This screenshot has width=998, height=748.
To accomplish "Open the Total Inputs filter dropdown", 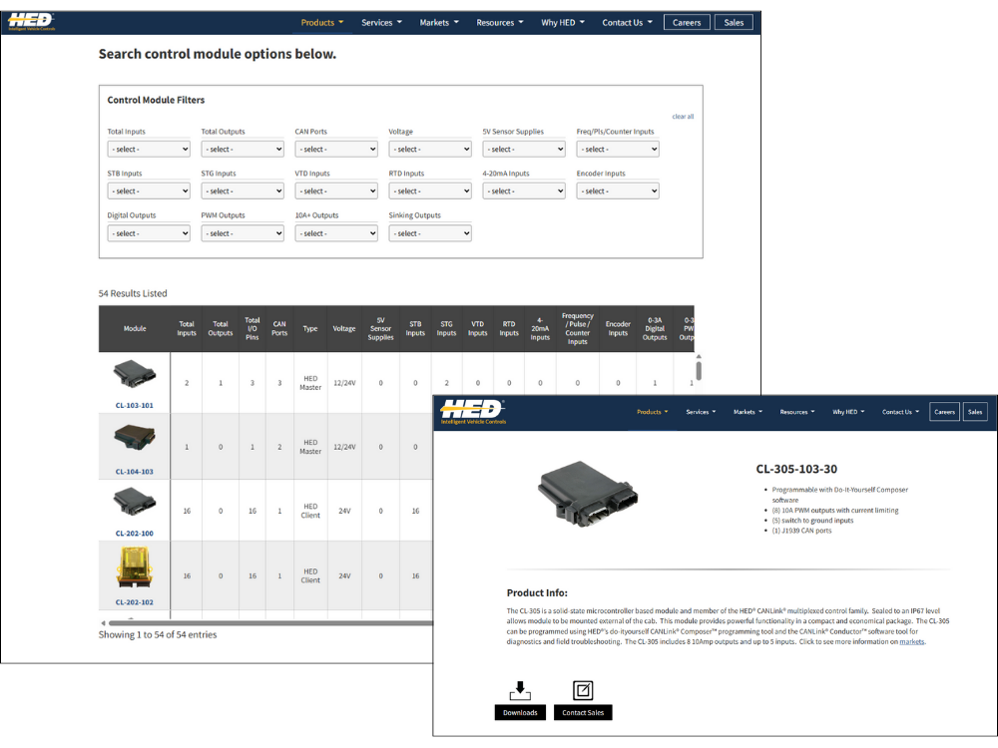I will coord(148,148).
